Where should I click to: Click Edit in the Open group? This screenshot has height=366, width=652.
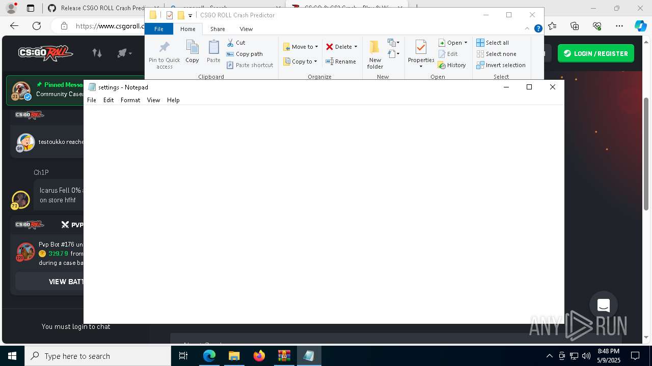click(448, 54)
